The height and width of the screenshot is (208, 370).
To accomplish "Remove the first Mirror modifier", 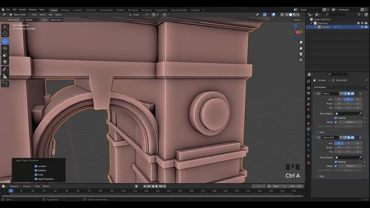I will tap(360, 94).
